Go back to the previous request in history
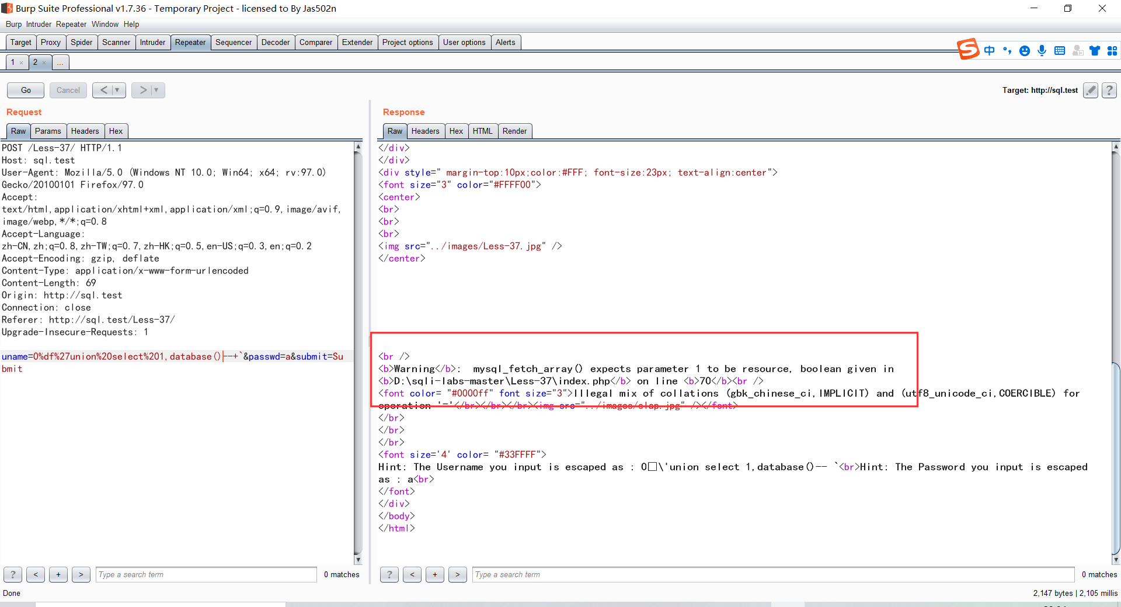Viewport: 1121px width, 607px height. click(x=104, y=90)
